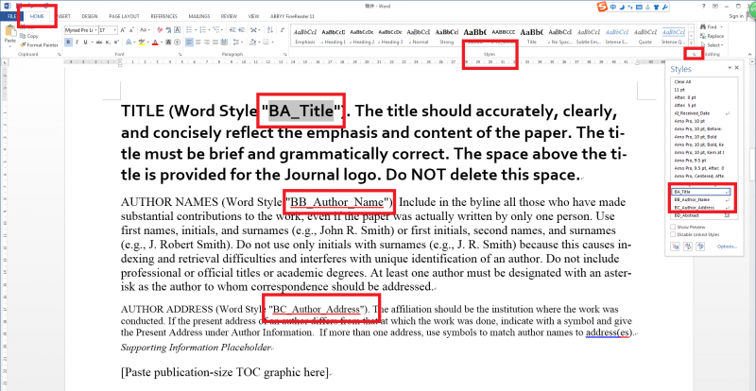The width and height of the screenshot is (756, 391).
Task: Toggle Italic formatting
Action: pyautogui.click(x=77, y=42)
